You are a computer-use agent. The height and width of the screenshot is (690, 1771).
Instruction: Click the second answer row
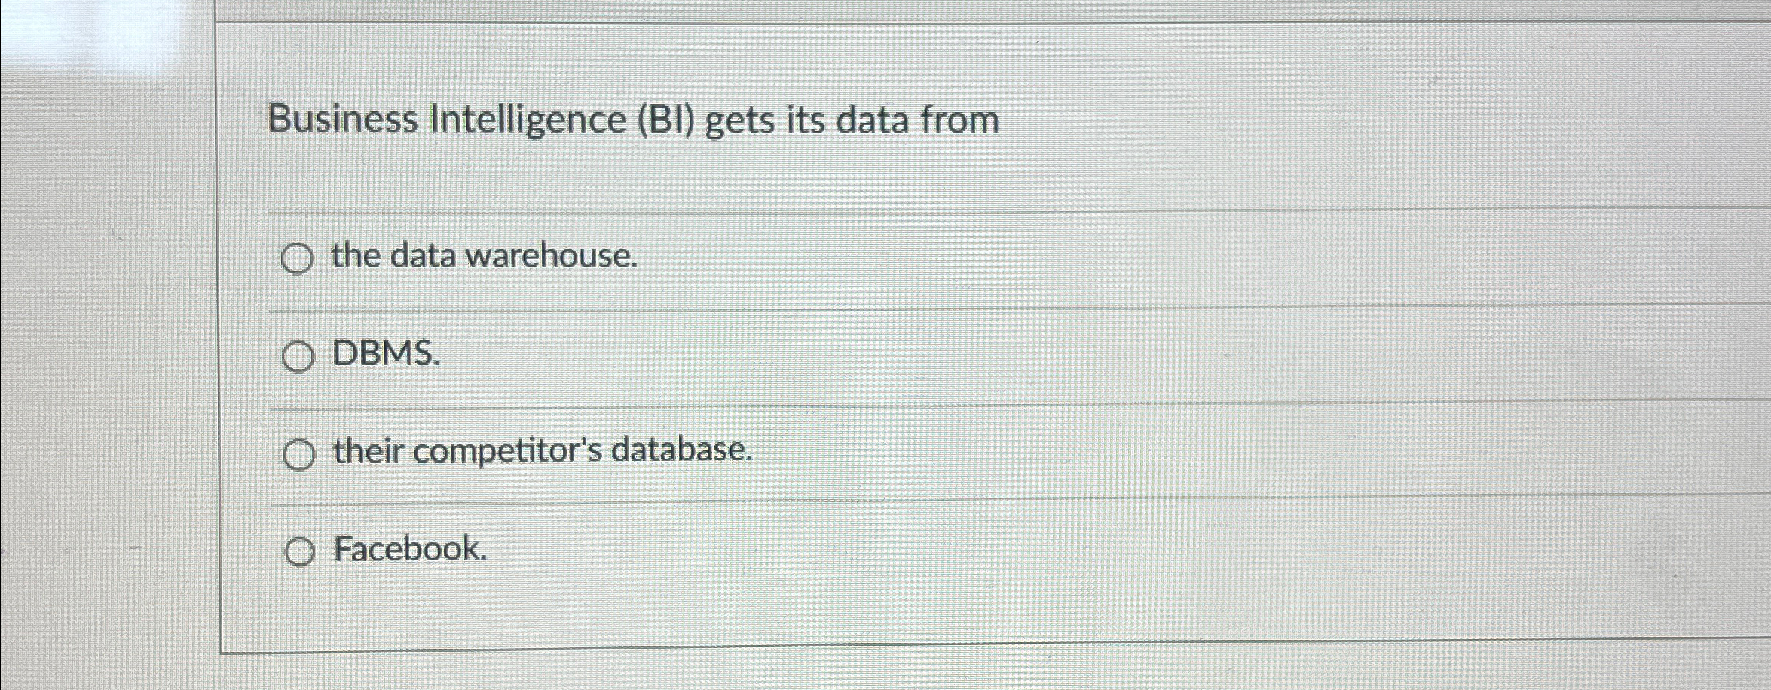[829, 356]
